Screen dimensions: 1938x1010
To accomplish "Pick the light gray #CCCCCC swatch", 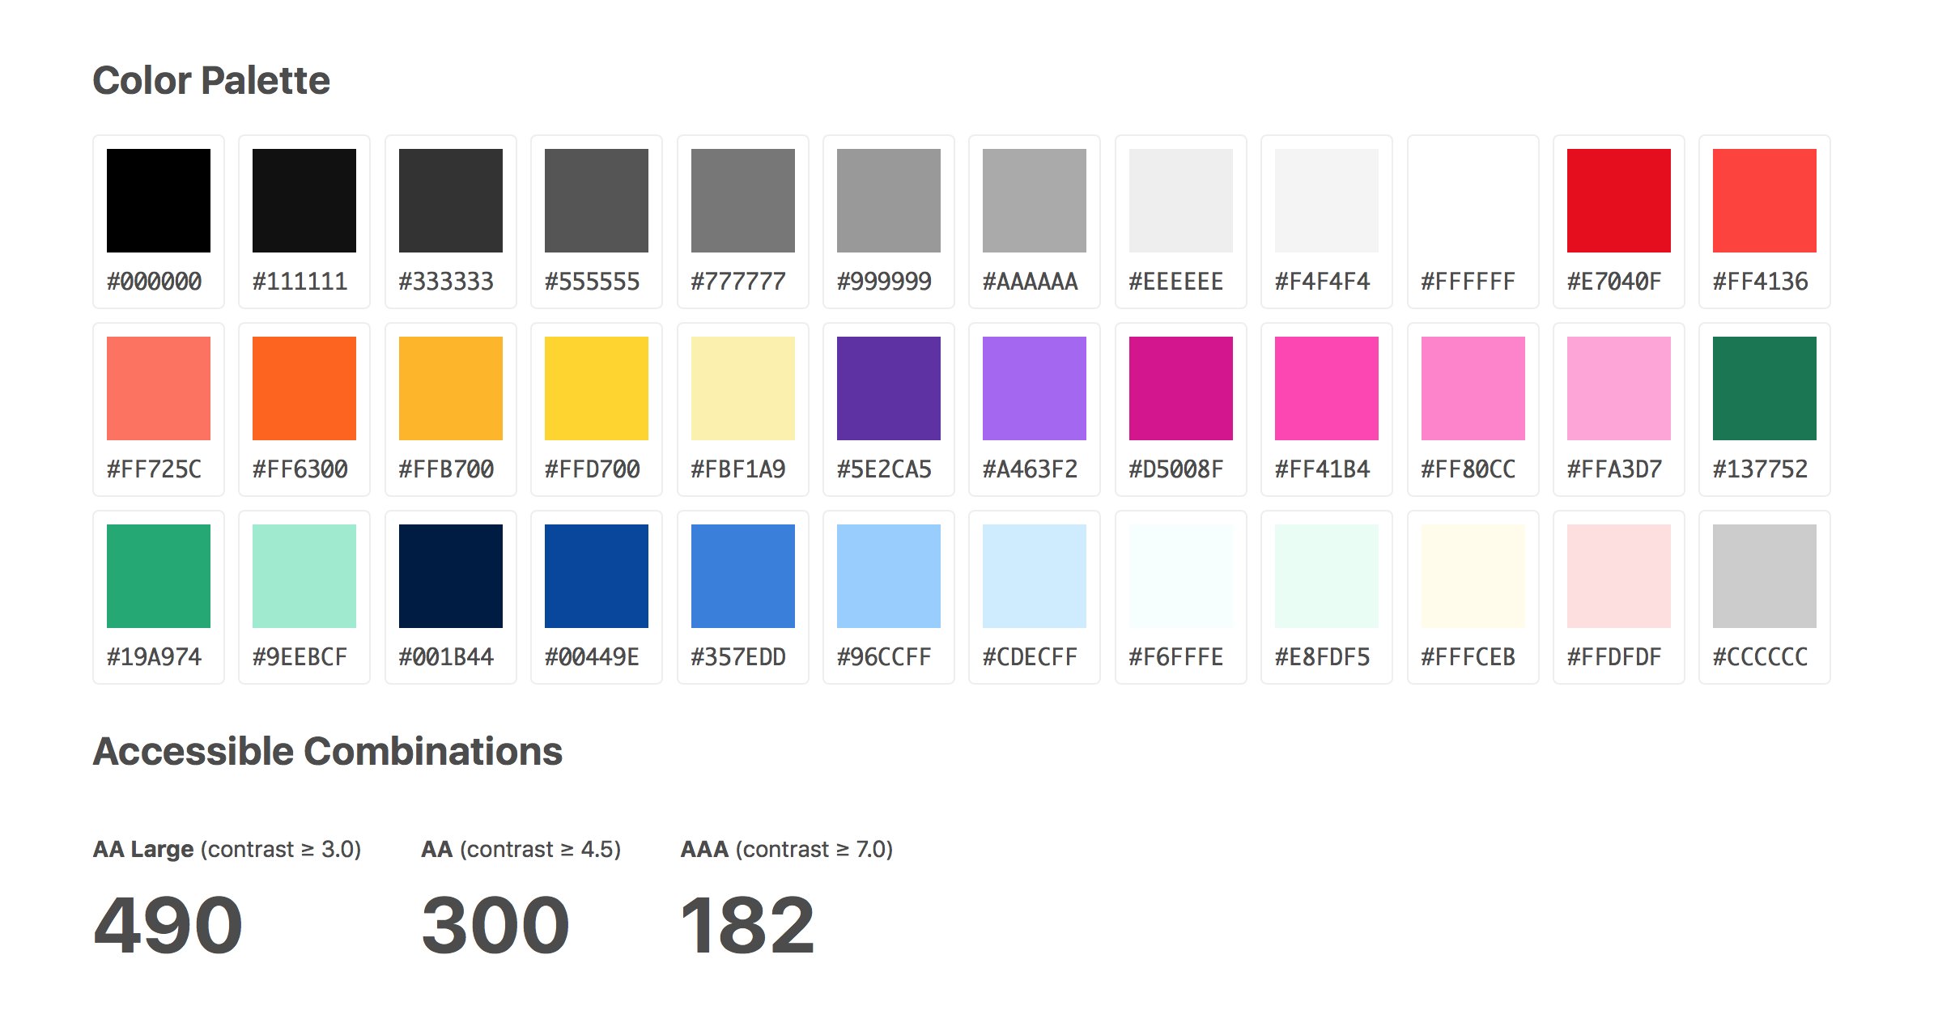I will [1765, 575].
